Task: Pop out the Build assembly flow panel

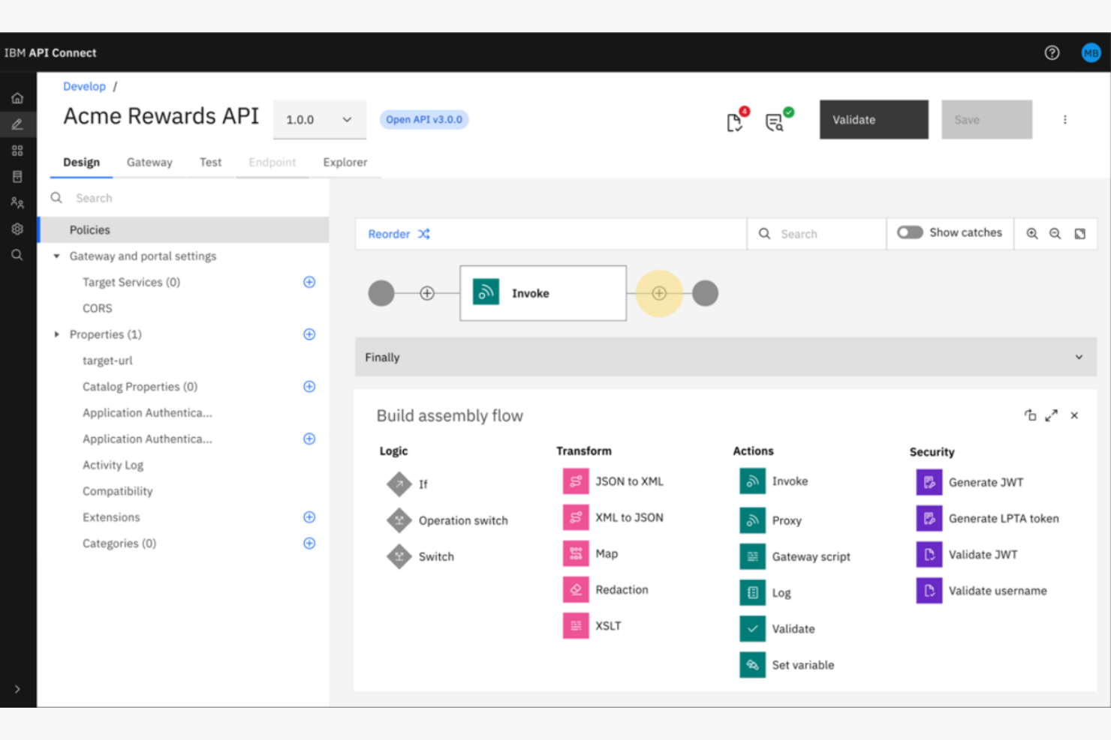Action: coord(1030,415)
